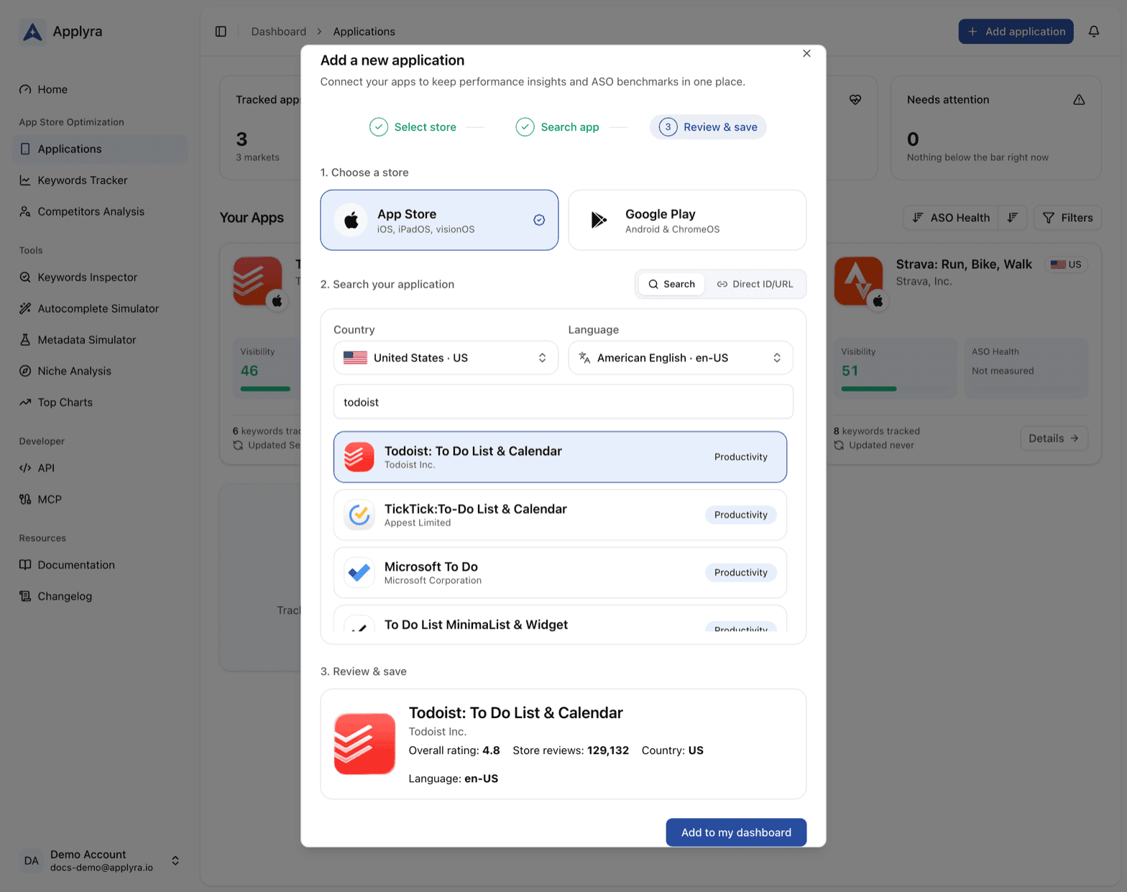Click the Metadata Simulator flask icon
1127x892 pixels.
pyautogui.click(x=25, y=340)
